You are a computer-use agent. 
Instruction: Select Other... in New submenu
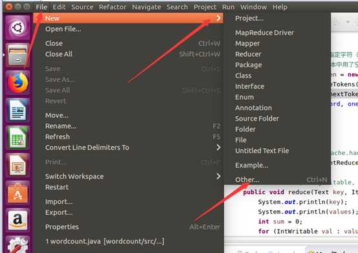[x=247, y=180]
